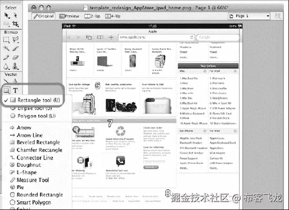Click '1. MacBook Pro' list row
289x210 pixels.
[x=189, y=78]
